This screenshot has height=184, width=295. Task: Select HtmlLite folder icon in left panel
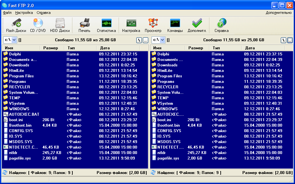tap(5, 70)
